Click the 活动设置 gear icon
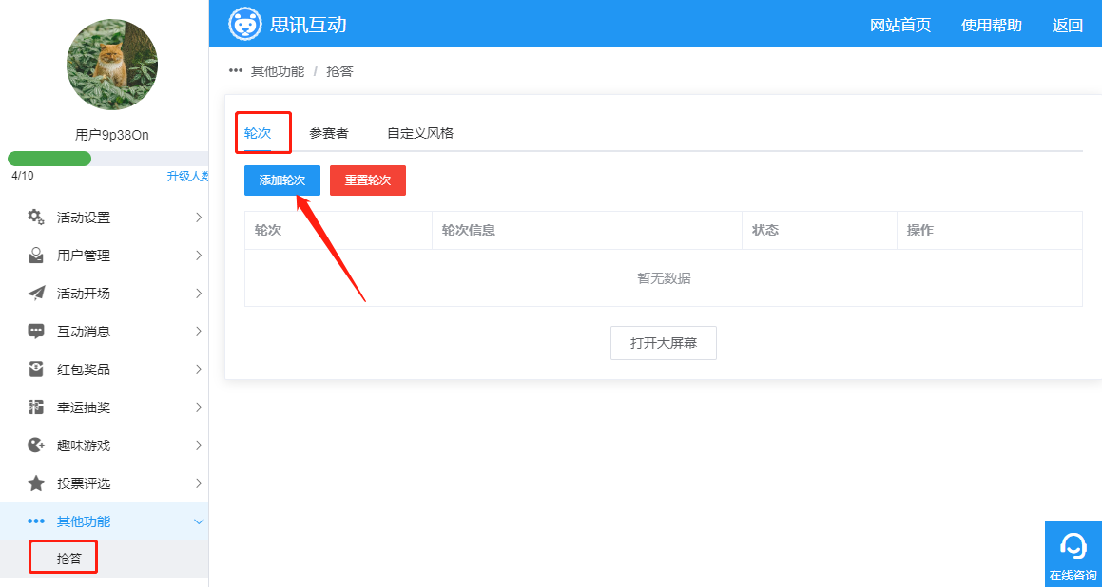 click(x=36, y=217)
